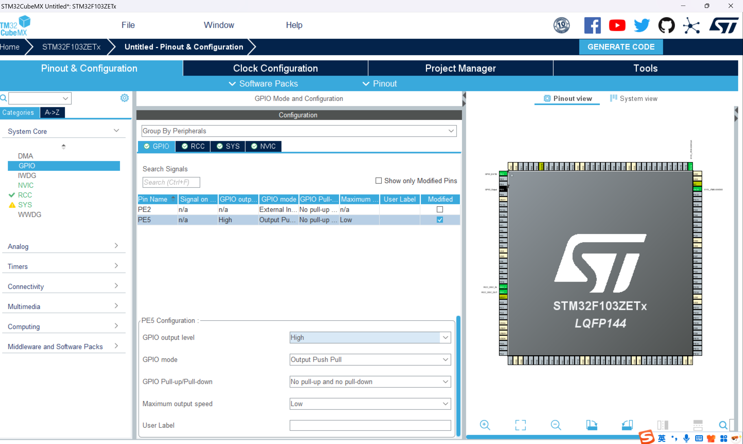This screenshot has height=444, width=743.
Task: Click the PE5 configuration vertical scrollbar
Action: pyautogui.click(x=458, y=376)
